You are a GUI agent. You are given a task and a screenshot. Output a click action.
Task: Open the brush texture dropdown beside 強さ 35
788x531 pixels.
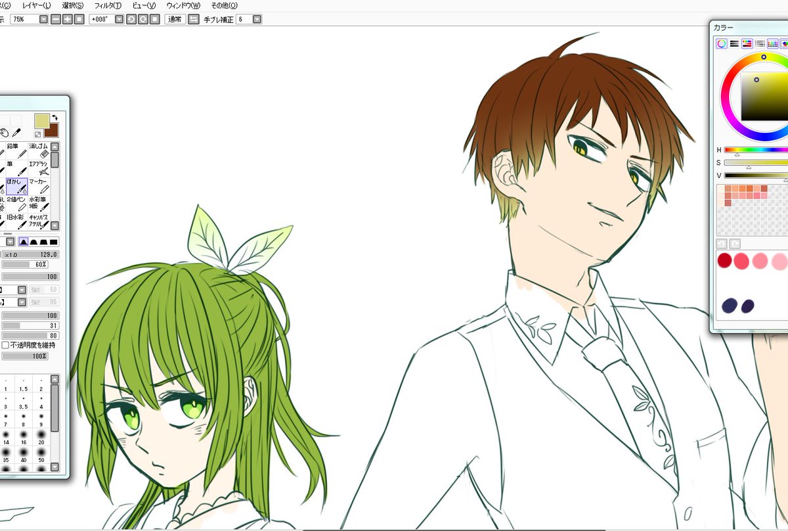[22, 302]
